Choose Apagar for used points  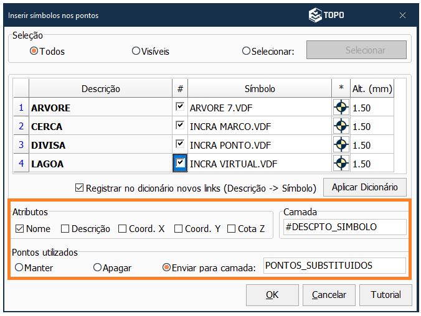97,267
